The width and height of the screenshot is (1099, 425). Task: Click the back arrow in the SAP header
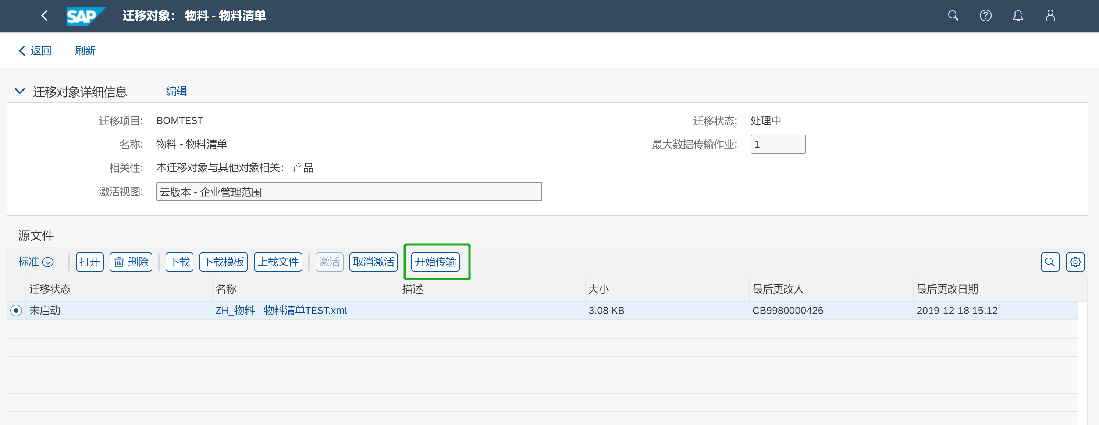pyautogui.click(x=45, y=16)
